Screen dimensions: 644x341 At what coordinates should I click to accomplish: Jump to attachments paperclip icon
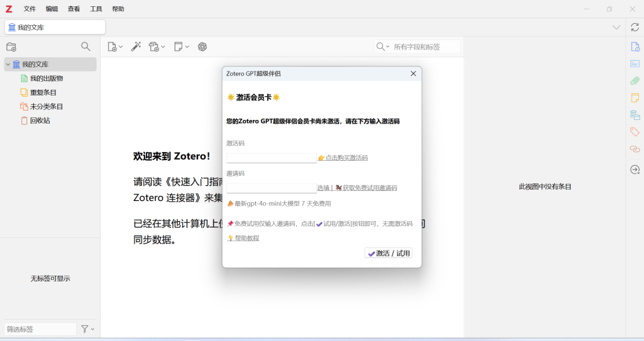click(635, 81)
